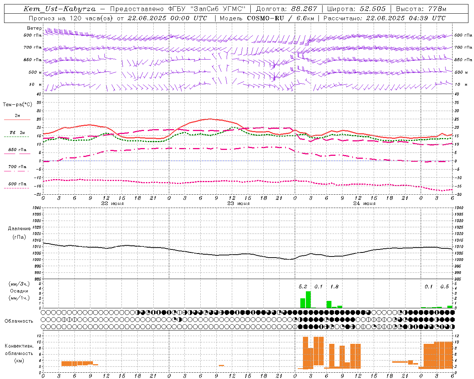Click the (мм/1ч.) precipitation unit label
474x379 pixels.
(19, 298)
